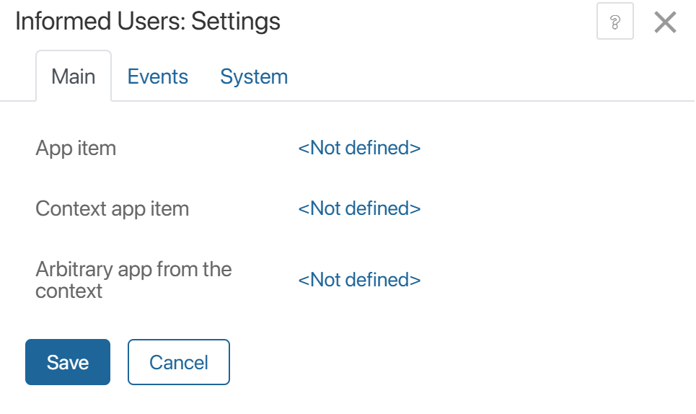Screen dimensions: 696x414
Task: Define the App item field
Action: coord(359,148)
